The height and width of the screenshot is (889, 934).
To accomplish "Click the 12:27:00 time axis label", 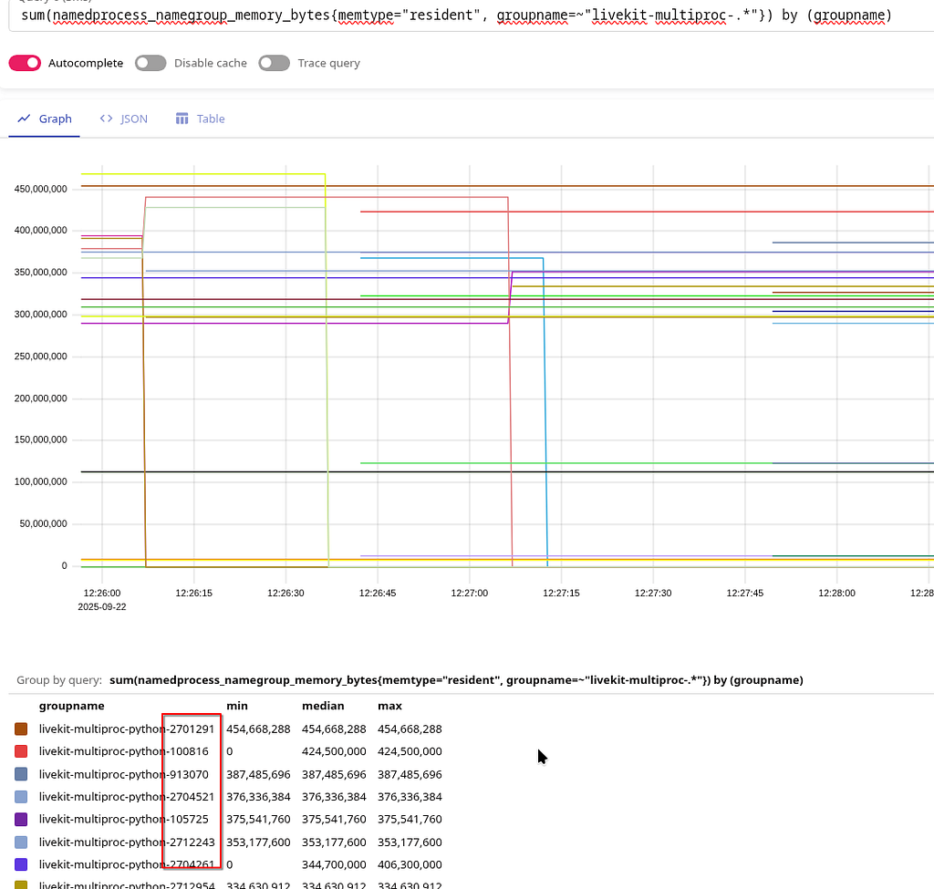I will coord(470,593).
